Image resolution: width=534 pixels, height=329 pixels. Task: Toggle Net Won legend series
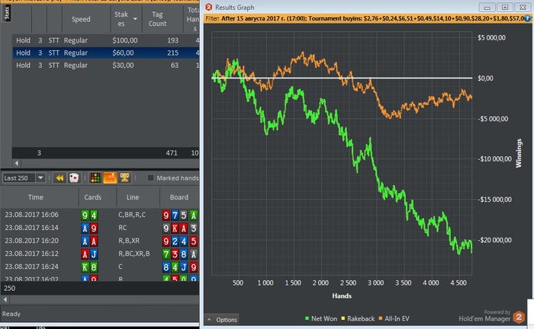tap(321, 318)
